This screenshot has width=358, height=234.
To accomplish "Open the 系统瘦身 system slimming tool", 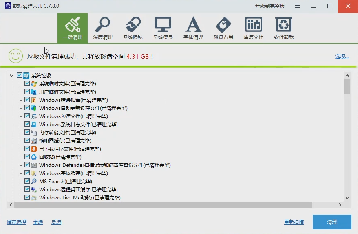I will [x=163, y=28].
